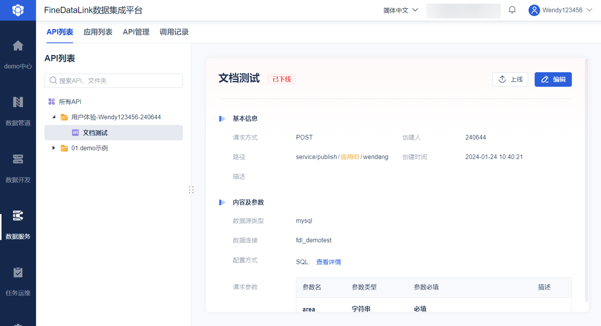Screen dimensions: 601x326
Task: Click the API icon beside 文档测试
Action: coord(75,133)
